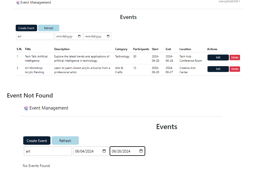Select 'Tech Talk: Artificial Intelligence' title cell

tap(36, 58)
